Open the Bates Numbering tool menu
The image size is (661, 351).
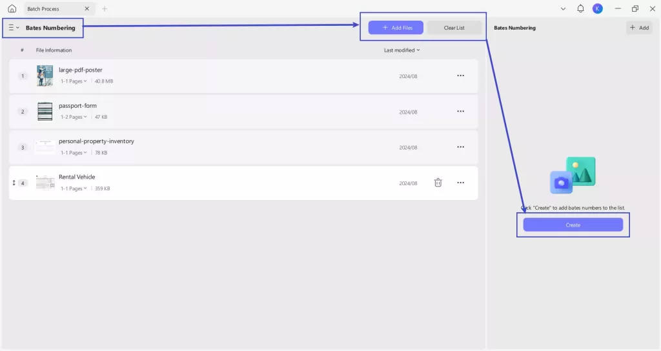[x=14, y=27]
